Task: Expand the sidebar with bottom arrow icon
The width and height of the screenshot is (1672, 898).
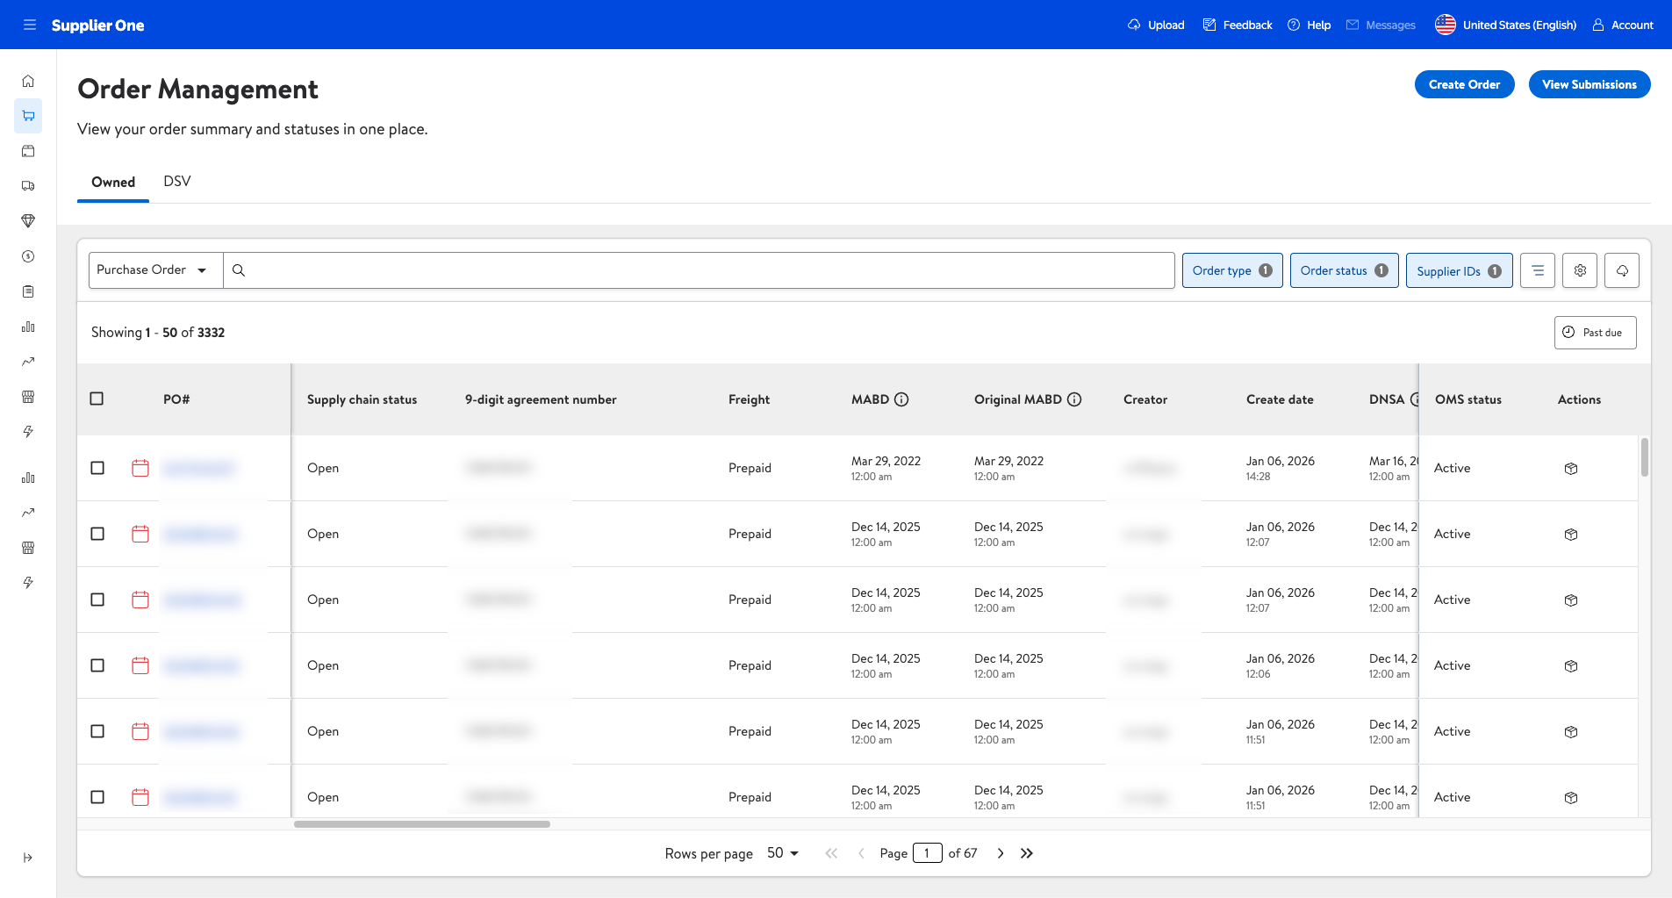Action: pos(28,858)
